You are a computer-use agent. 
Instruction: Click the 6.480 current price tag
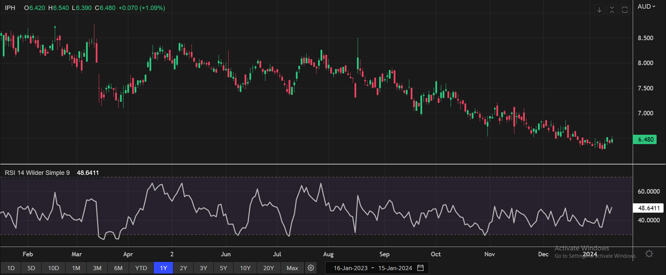[x=645, y=140]
